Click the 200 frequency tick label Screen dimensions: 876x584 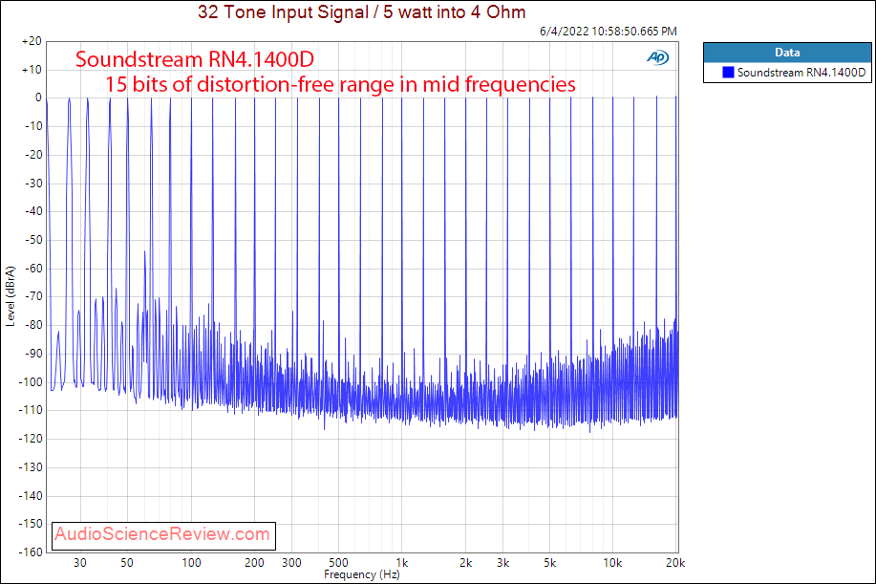[x=255, y=563]
